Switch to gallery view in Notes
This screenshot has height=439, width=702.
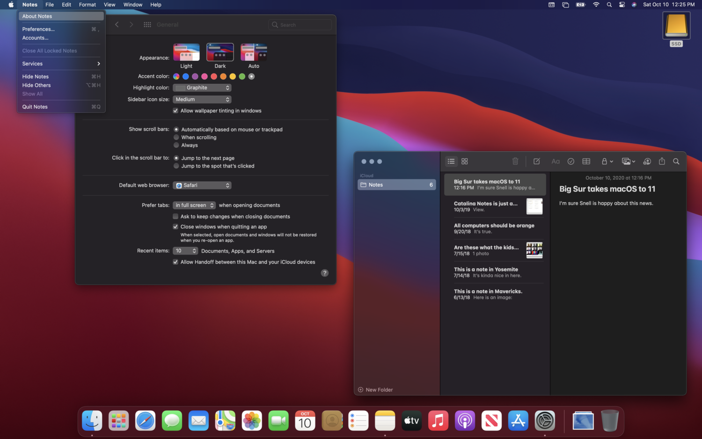[464, 161]
